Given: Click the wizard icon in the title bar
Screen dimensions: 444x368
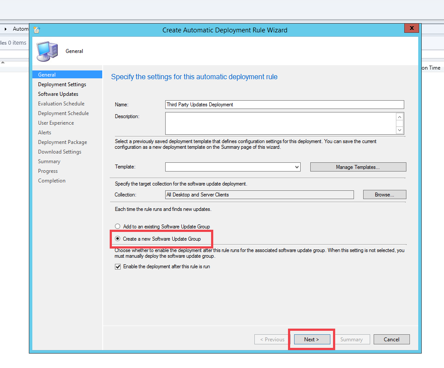Looking at the screenshot, I should [37, 29].
